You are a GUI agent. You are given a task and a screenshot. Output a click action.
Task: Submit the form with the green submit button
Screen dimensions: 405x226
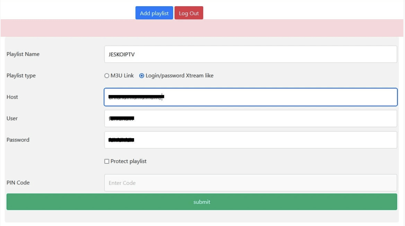point(202,202)
